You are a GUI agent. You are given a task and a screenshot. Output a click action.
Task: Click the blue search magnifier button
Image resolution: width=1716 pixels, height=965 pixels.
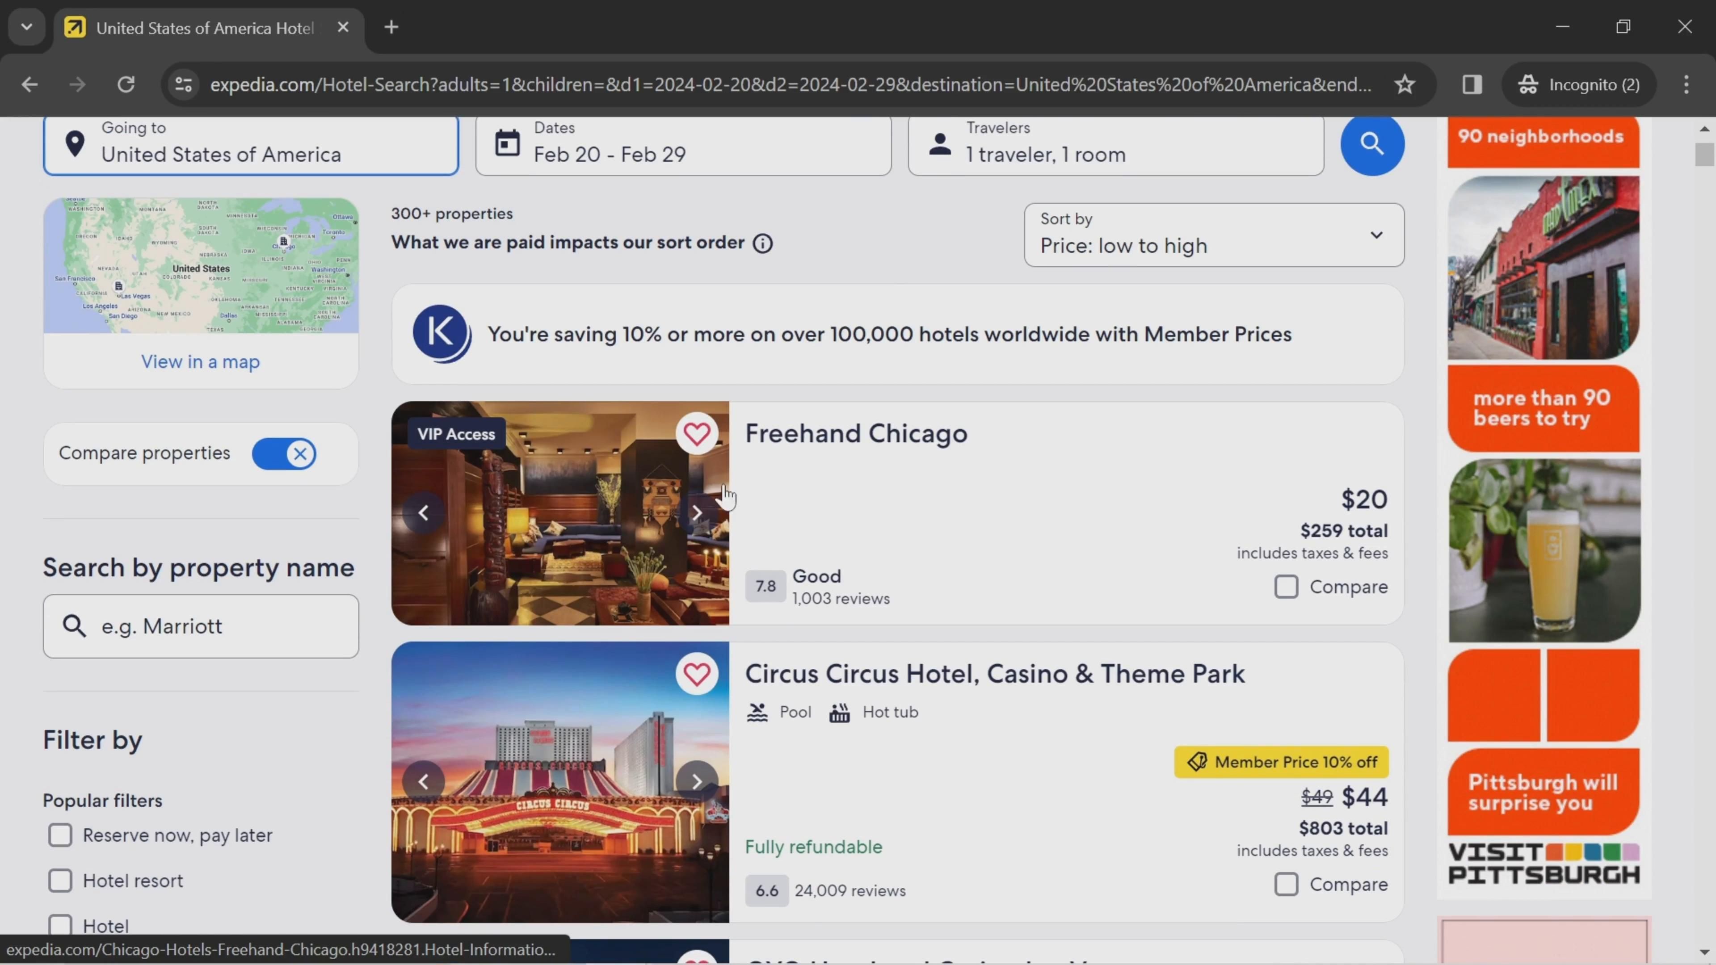(1371, 143)
